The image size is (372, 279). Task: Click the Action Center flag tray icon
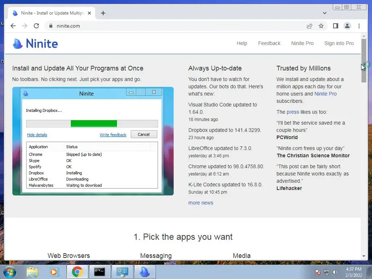click(x=318, y=272)
